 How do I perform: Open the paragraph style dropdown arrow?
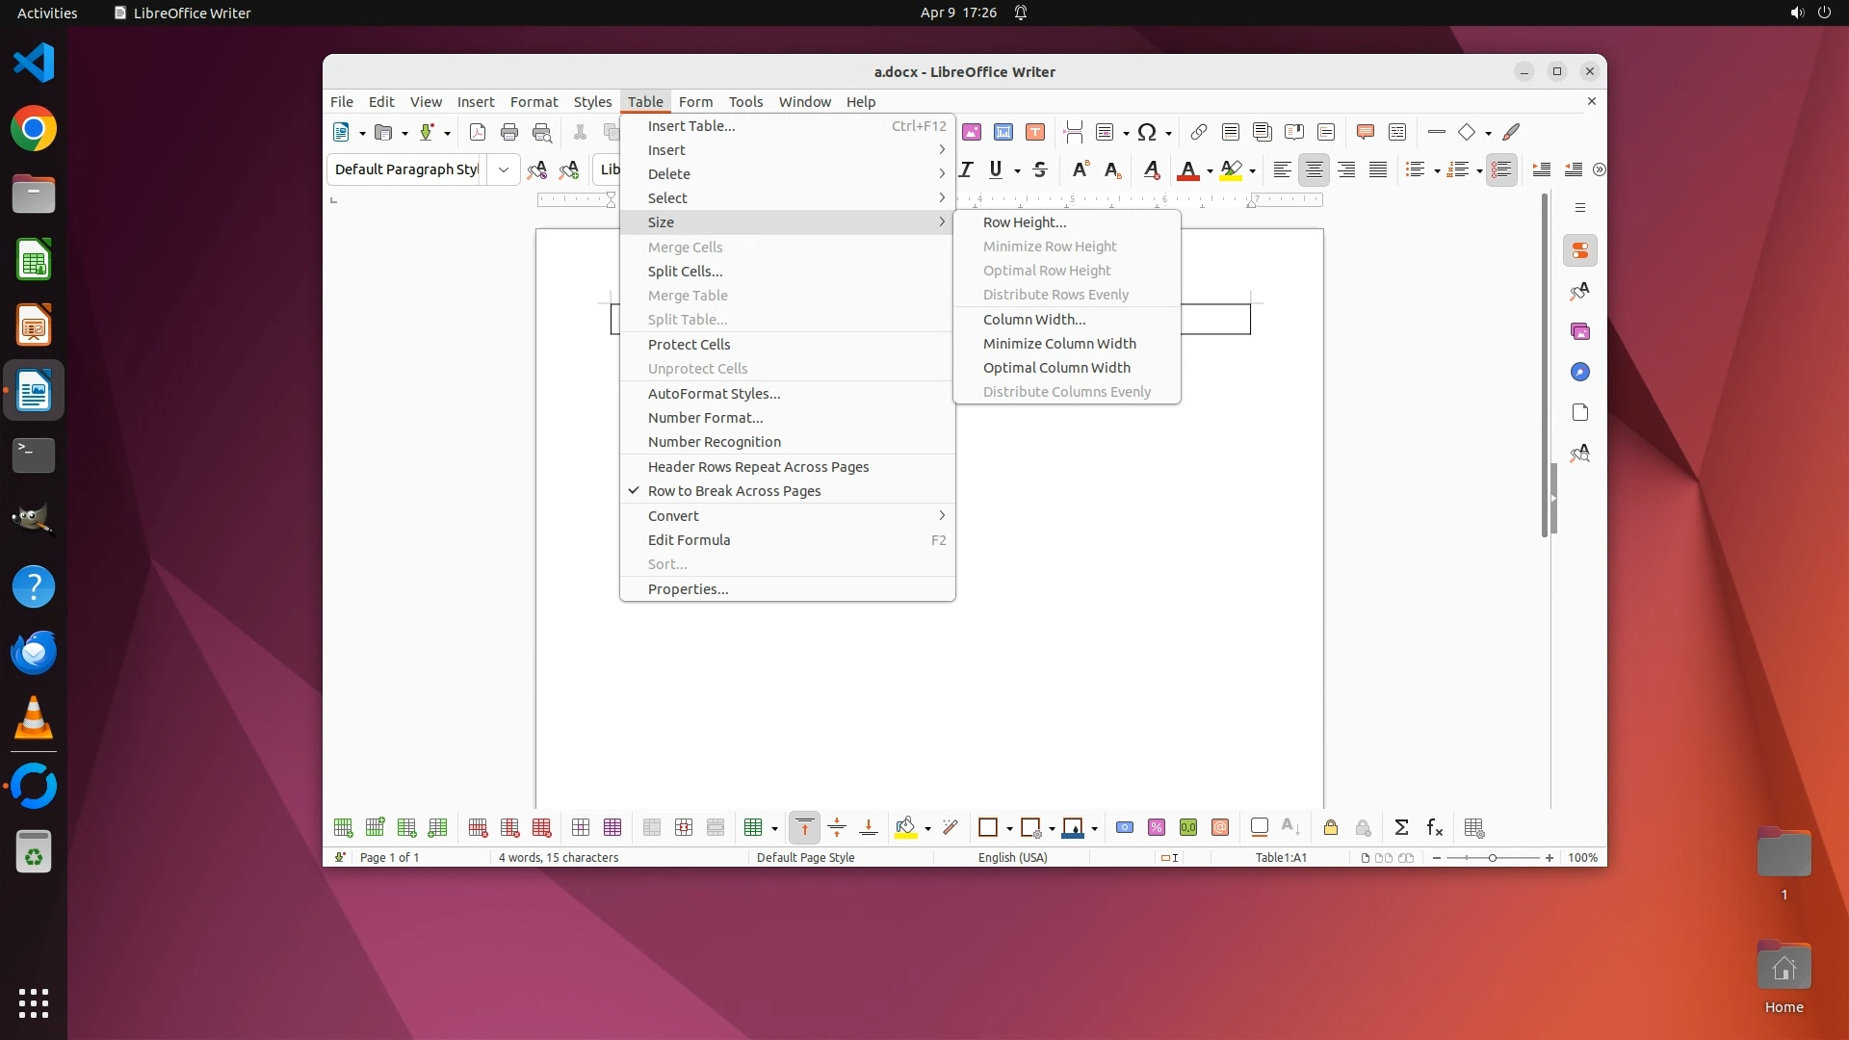[503, 169]
